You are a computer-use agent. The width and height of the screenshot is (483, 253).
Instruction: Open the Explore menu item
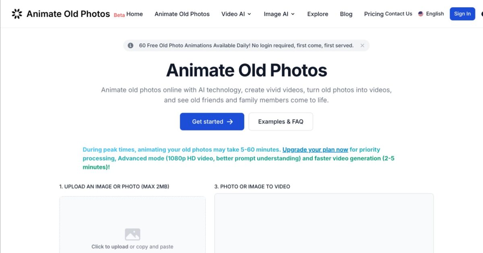tap(318, 14)
